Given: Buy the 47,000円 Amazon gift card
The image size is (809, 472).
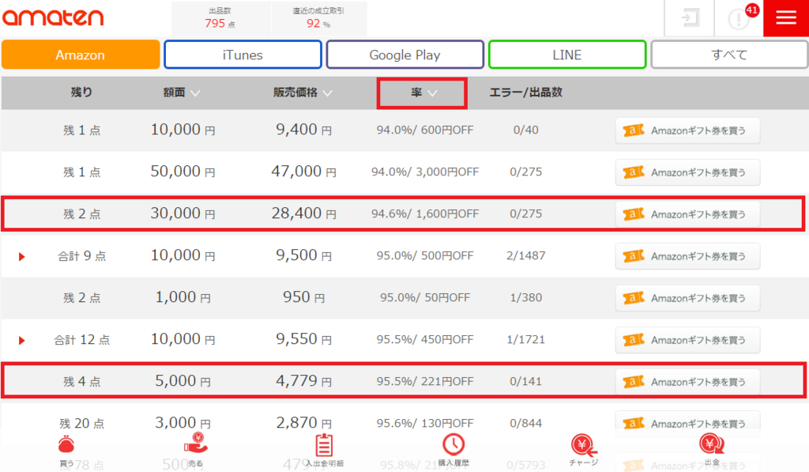Looking at the screenshot, I should click(x=687, y=172).
